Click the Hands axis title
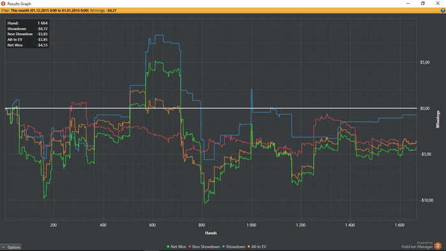Screen dimensions: 446x251 coord(211,233)
